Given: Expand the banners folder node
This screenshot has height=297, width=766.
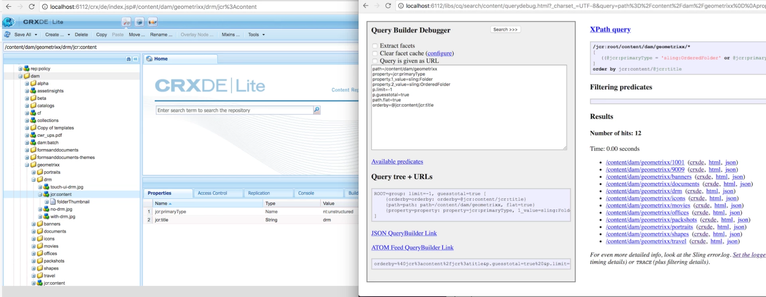Looking at the screenshot, I should pos(34,224).
